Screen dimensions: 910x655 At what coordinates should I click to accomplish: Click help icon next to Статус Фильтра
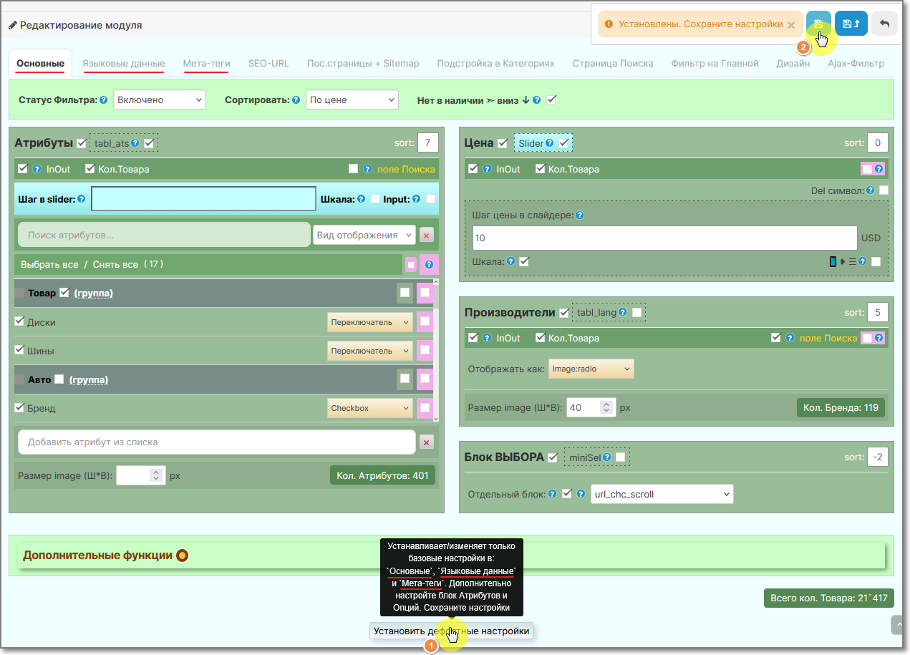pyautogui.click(x=104, y=100)
